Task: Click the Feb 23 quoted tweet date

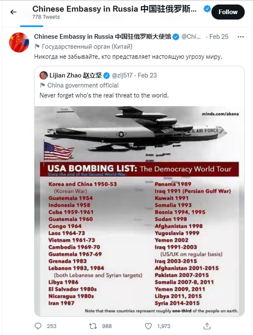Action: (x=147, y=75)
